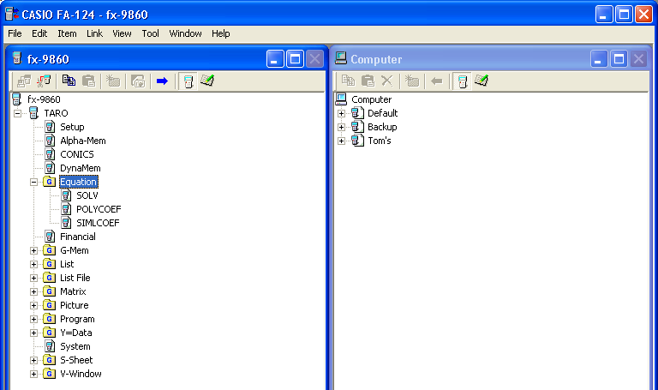Select the Tom's label in Computer pane

click(380, 141)
